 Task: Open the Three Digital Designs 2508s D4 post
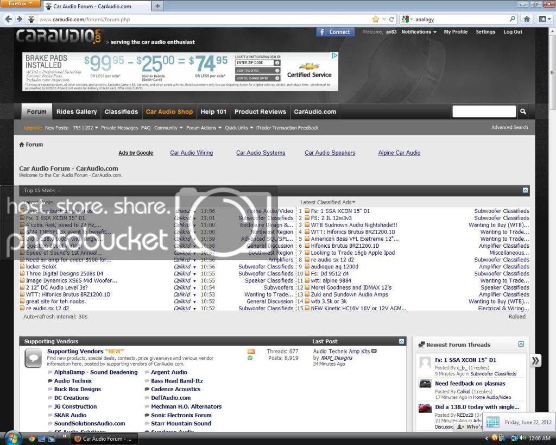[x=65, y=274]
